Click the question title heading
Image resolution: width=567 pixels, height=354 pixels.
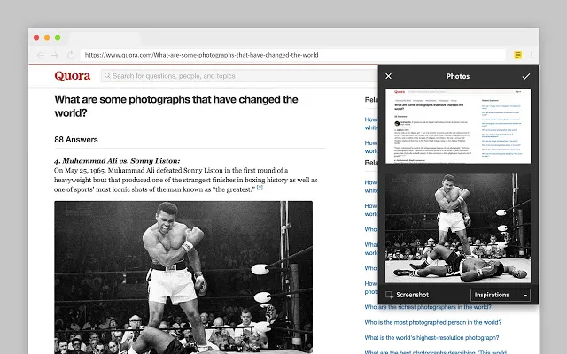[176, 106]
